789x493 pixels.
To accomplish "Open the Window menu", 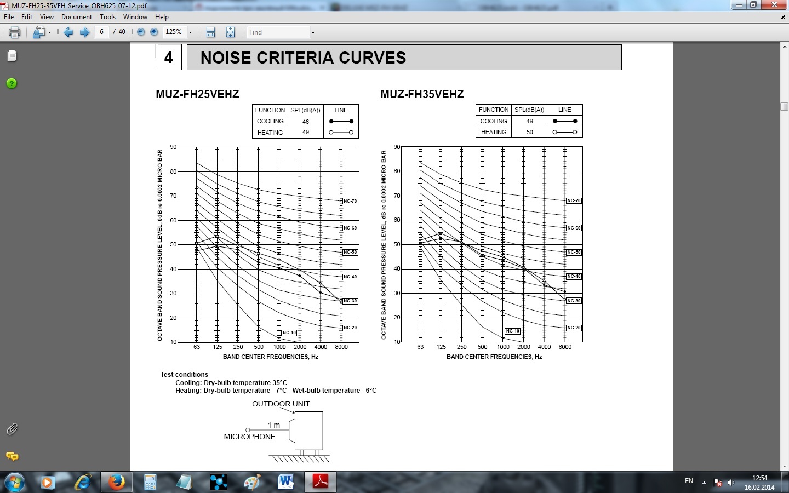I will coord(135,17).
